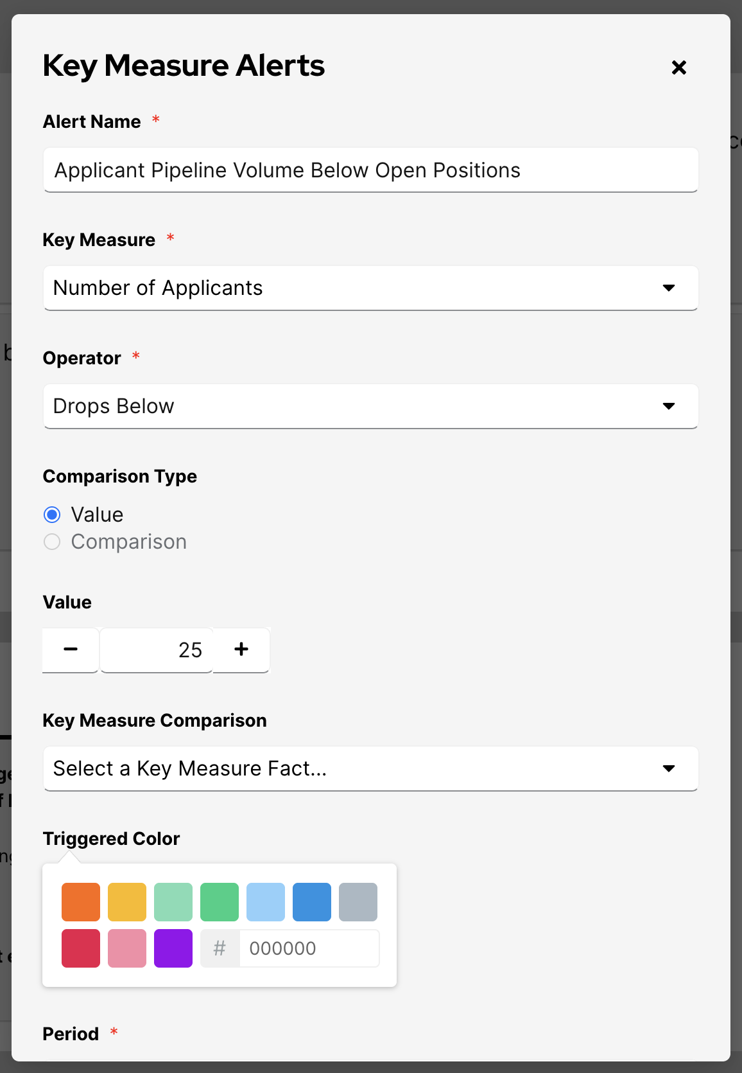Open the Key Measure dropdown
742x1073 pixels.
[370, 288]
